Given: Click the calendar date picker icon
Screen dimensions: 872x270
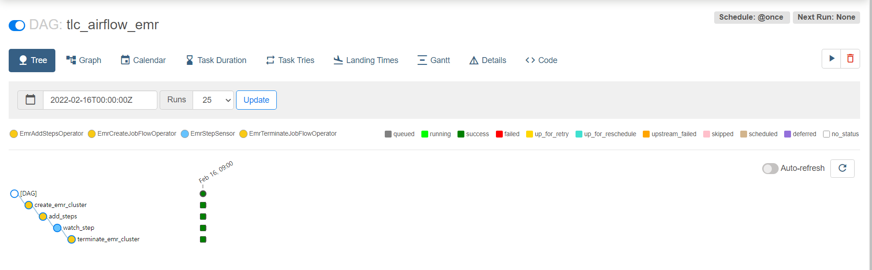Looking at the screenshot, I should pos(31,100).
